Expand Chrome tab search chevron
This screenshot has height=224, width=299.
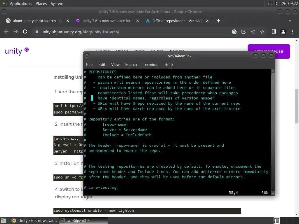290,21
